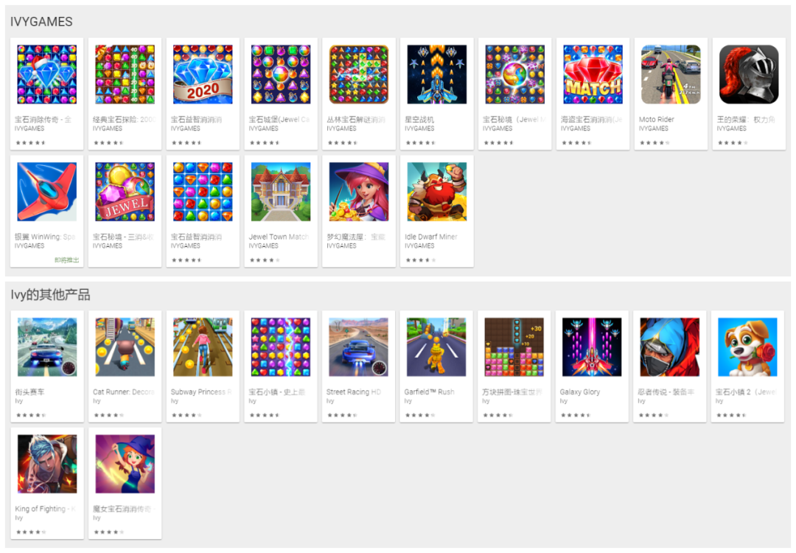Image resolution: width=796 pixels, height=553 pixels.
Task: Click the Cat Runner app title
Action: 123,392
